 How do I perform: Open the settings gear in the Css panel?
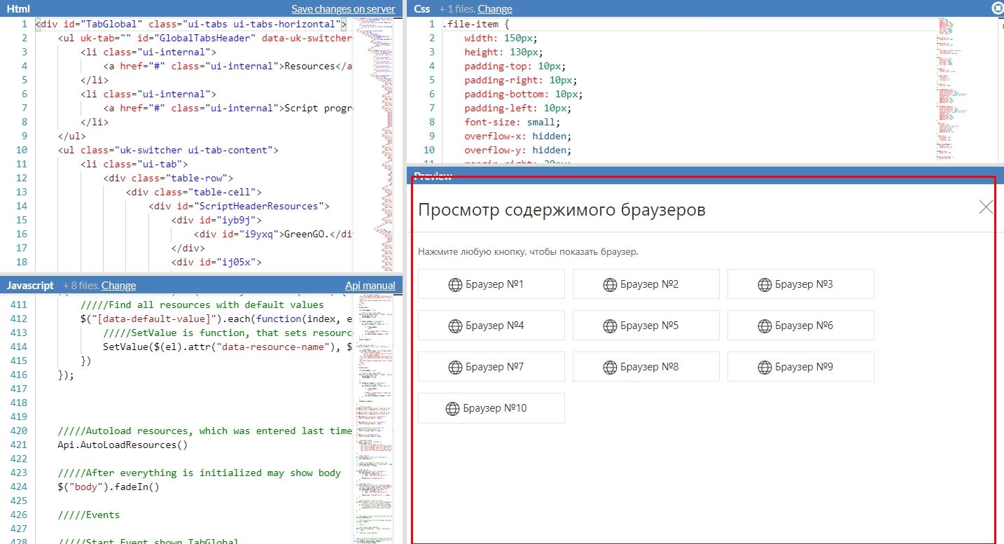click(x=997, y=8)
